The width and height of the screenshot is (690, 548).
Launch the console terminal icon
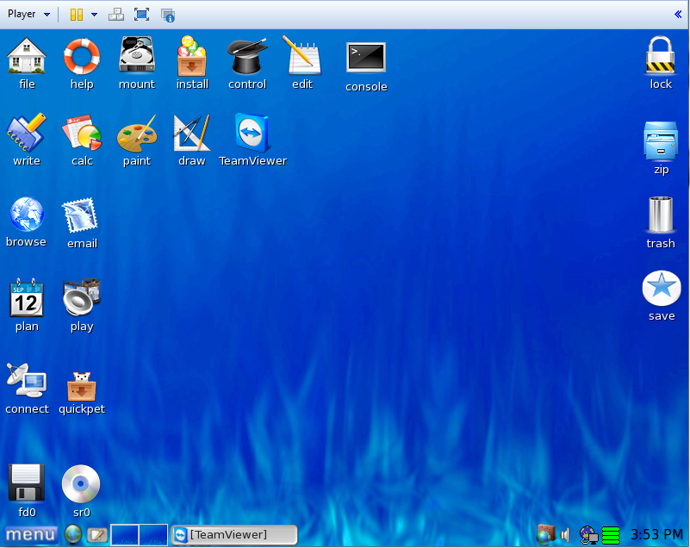(x=366, y=58)
